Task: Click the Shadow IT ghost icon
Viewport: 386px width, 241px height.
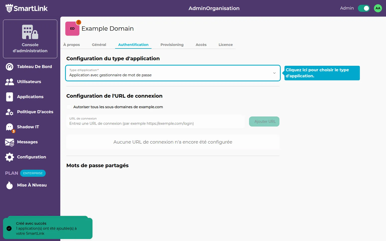Action: pyautogui.click(x=10, y=127)
